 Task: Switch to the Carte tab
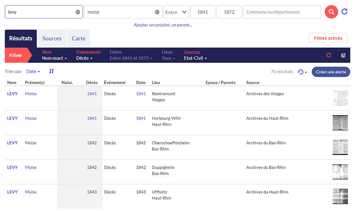78,38
